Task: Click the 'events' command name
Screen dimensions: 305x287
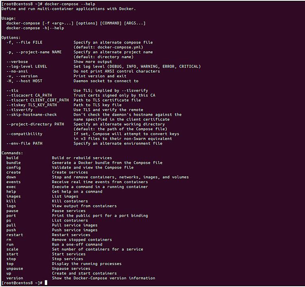Action: click(13, 182)
